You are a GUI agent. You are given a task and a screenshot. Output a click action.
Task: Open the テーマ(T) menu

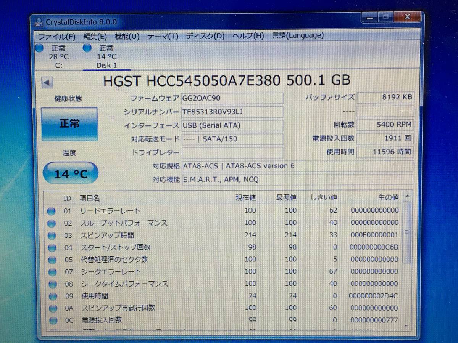[163, 36]
